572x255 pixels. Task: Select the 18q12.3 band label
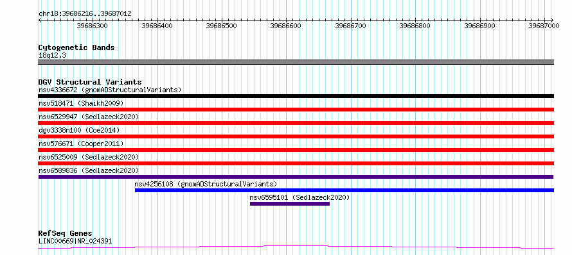(x=52, y=56)
